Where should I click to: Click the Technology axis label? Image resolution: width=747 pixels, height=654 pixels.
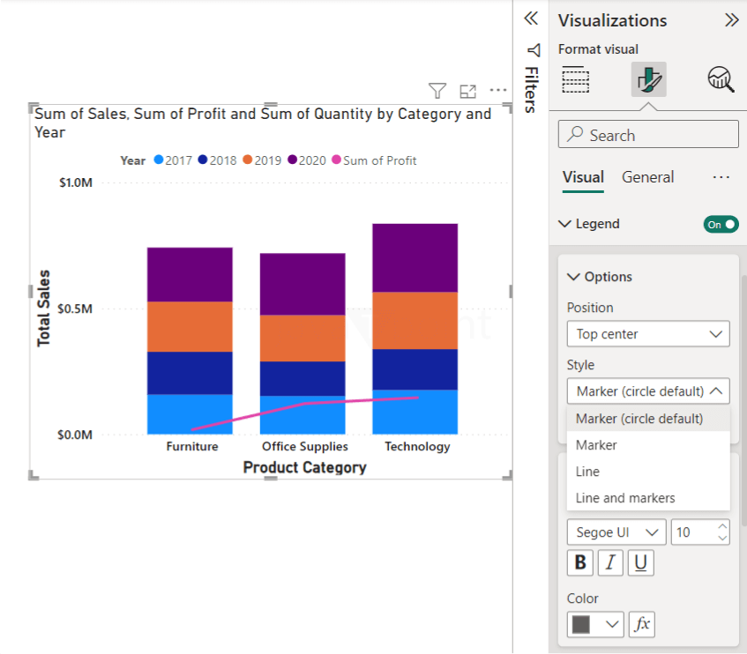[417, 447]
